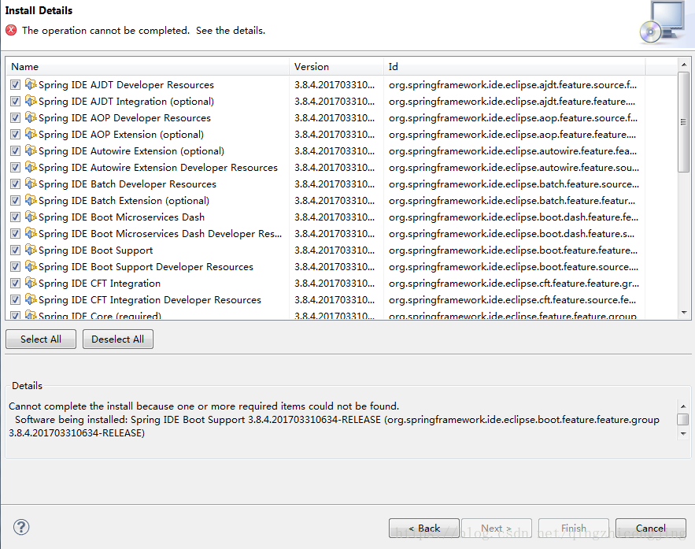
Task: Uncheck Spring IDE AJDT Integration (optional)
Action: coord(16,101)
